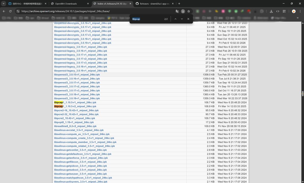Download libreadline8_8.2-r2_mipsel_24kc.ipk
This screenshot has height=183, width=304.
click(75, 126)
